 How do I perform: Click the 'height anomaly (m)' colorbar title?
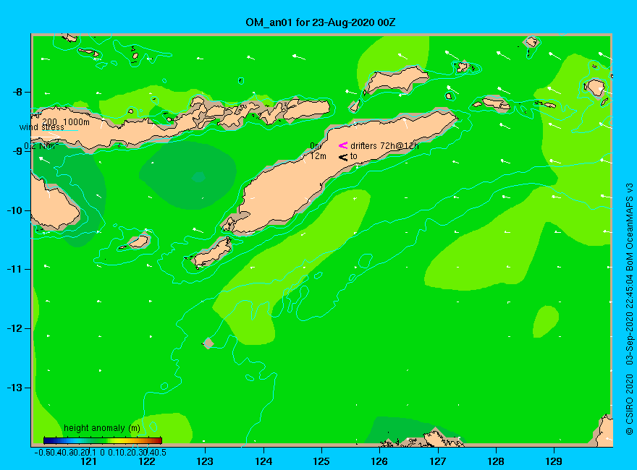tap(102, 428)
